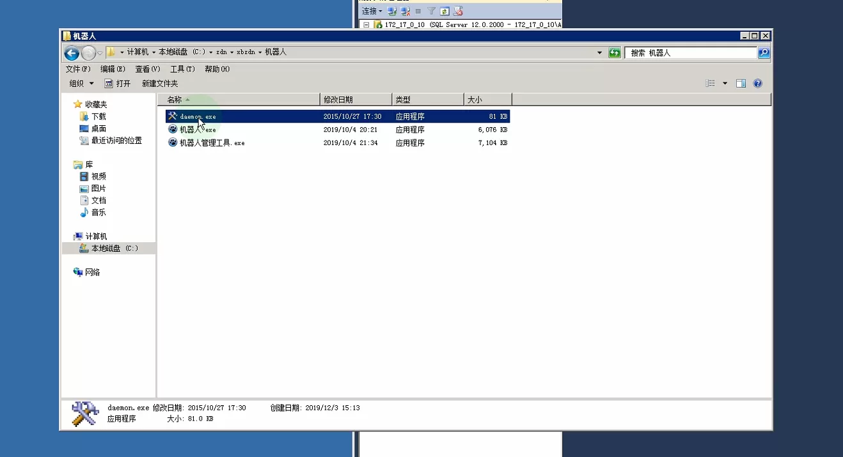Click the 新建文件夹 button

pyautogui.click(x=160, y=84)
